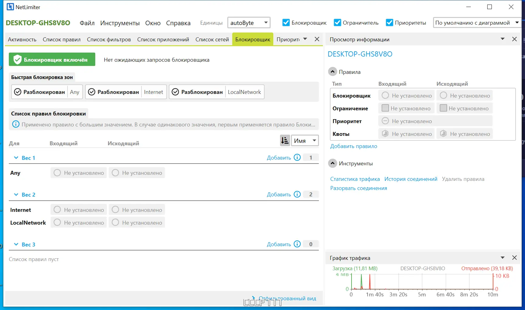Set incoming blocker rule for LocalNetwork
The image size is (525, 310).
[x=79, y=222]
